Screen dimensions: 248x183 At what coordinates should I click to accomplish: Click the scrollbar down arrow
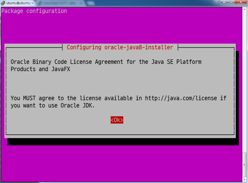point(245,179)
